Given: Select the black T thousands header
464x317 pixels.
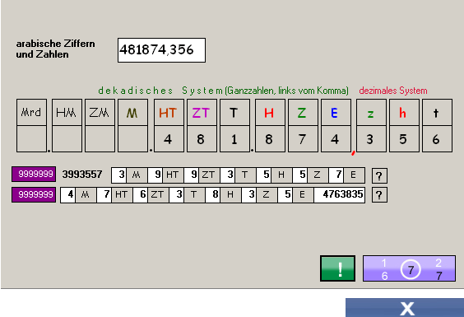Looking at the screenshot, I should tap(234, 112).
